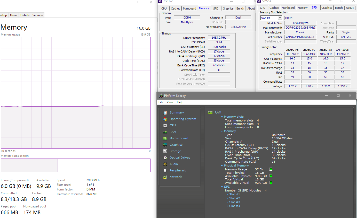The image size is (357, 218).
Task: Open File menu in Speccy
Action: [161, 102]
